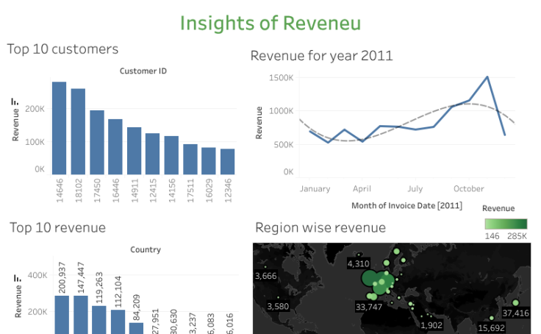Click the map marker labeled 37,416
The width and height of the screenshot is (541, 334).
coord(516,302)
